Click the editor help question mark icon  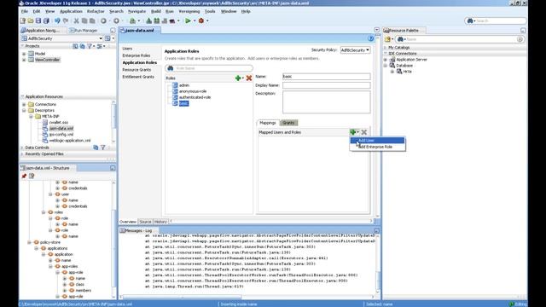371,38
